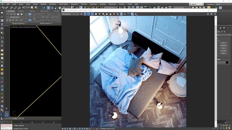Image resolution: width=232 pixels, height=130 pixels.
Task: Expand the Polygon Modeling panel dropdown
Action: 18,23
